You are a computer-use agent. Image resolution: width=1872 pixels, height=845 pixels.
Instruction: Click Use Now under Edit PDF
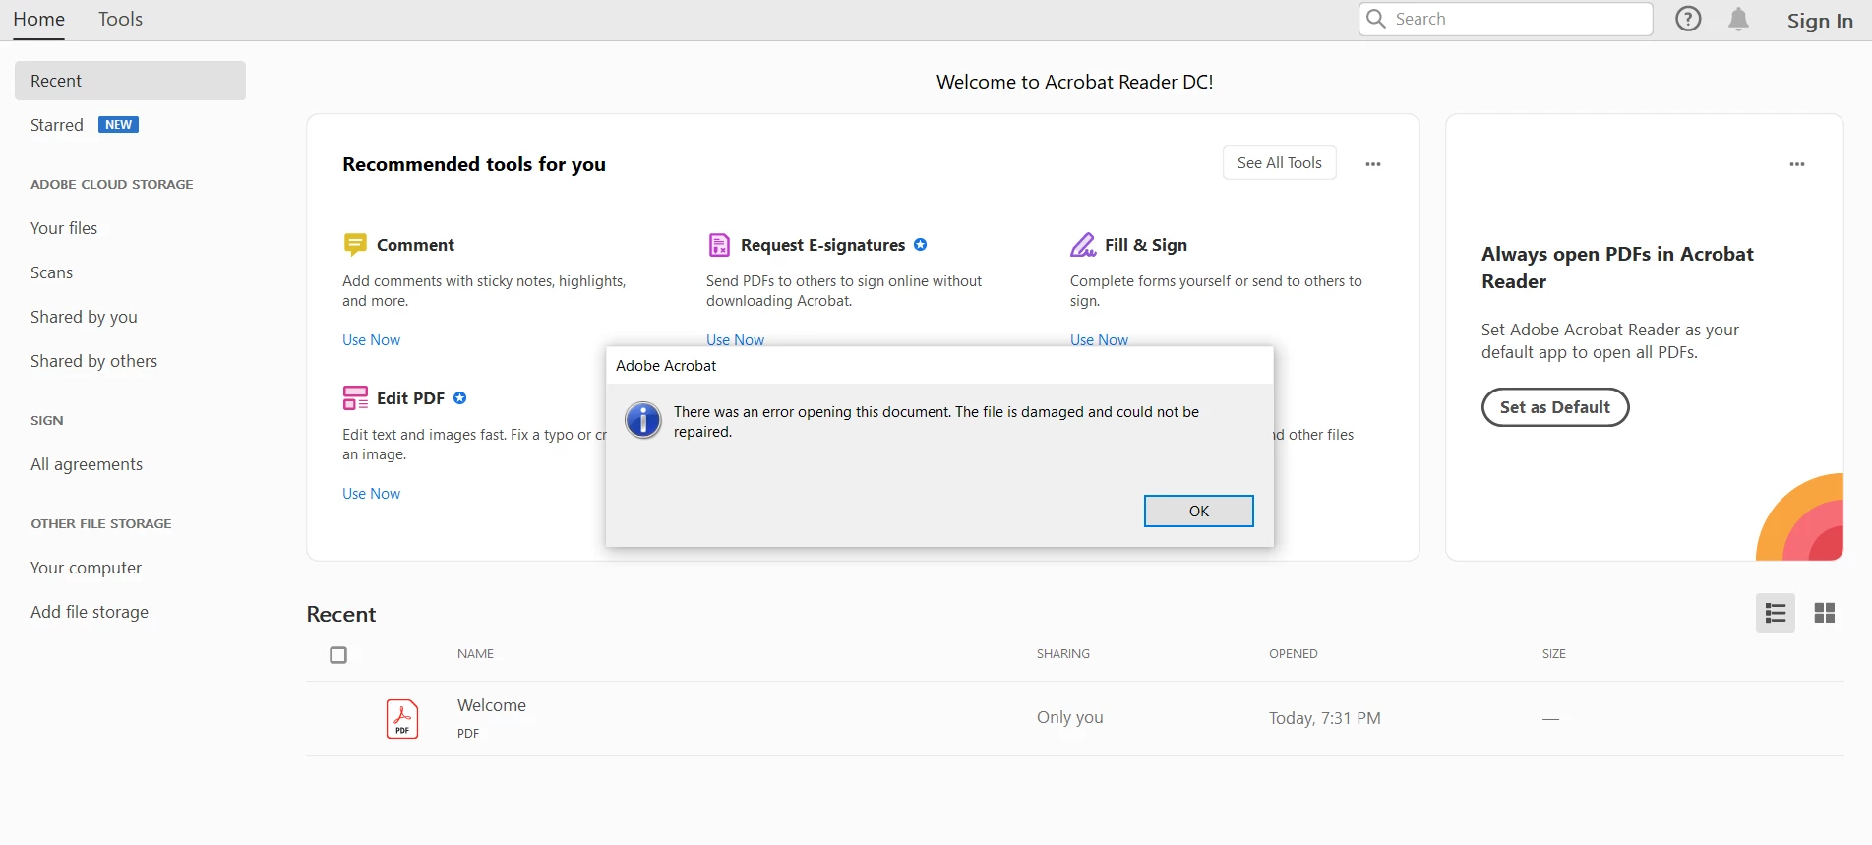tap(371, 494)
